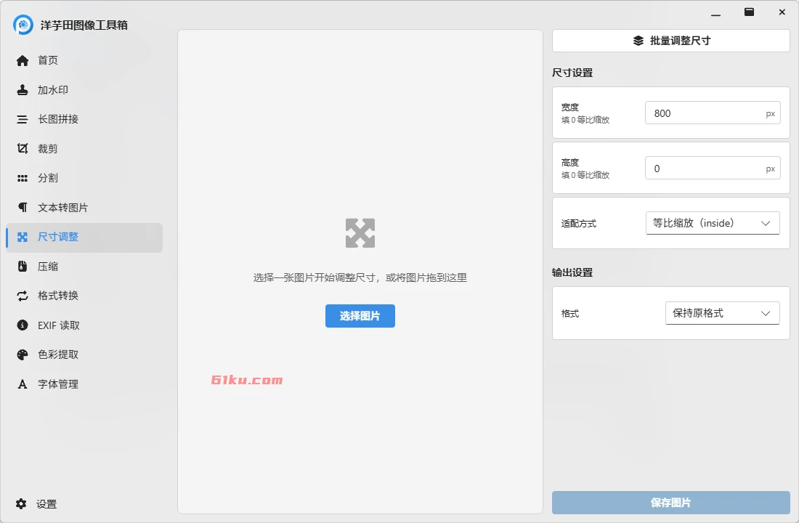Click the 填 0 等比缩放 hint under 高度
799x523 pixels.
585,175
